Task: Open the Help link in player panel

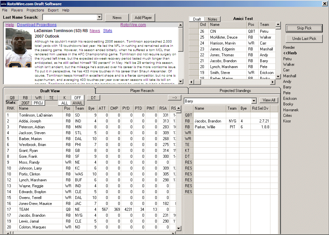Action: pyautogui.click(x=9, y=25)
